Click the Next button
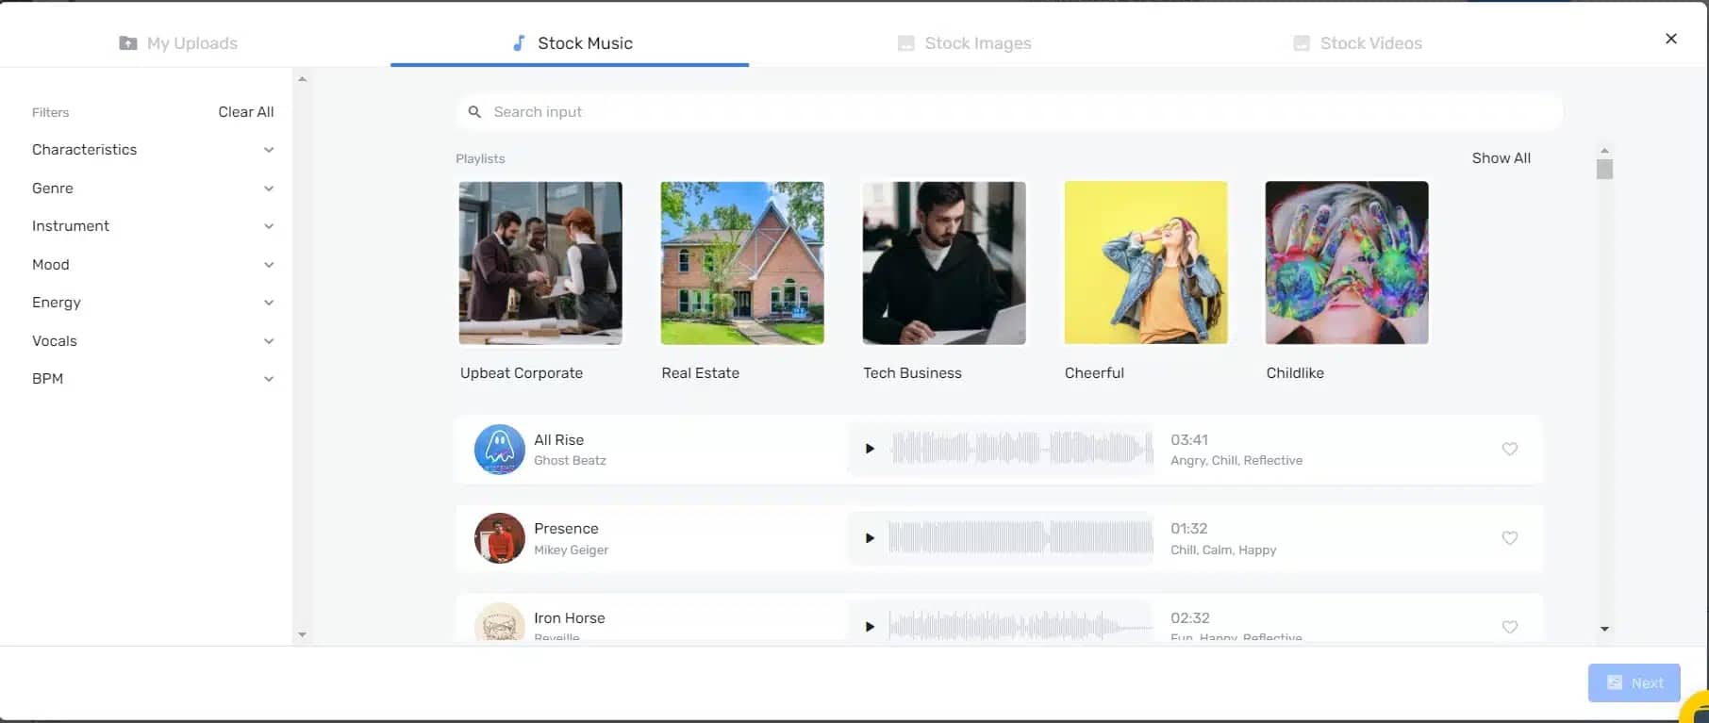The width and height of the screenshot is (1709, 723). tap(1634, 683)
